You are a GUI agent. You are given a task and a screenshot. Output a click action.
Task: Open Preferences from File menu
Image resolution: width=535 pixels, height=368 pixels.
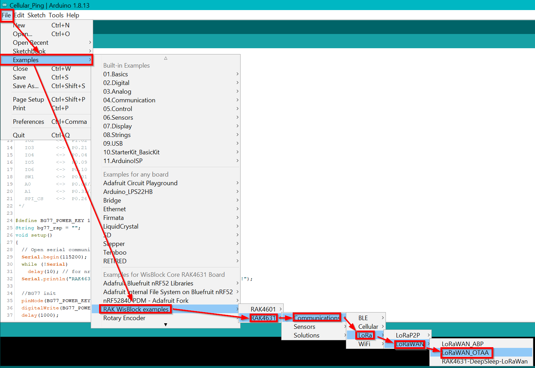pyautogui.click(x=47, y=122)
